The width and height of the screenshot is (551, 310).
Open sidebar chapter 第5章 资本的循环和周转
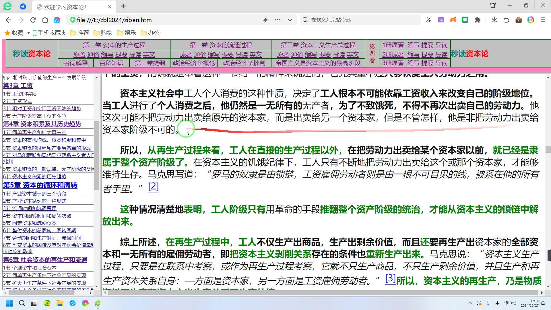pyautogui.click(x=40, y=185)
